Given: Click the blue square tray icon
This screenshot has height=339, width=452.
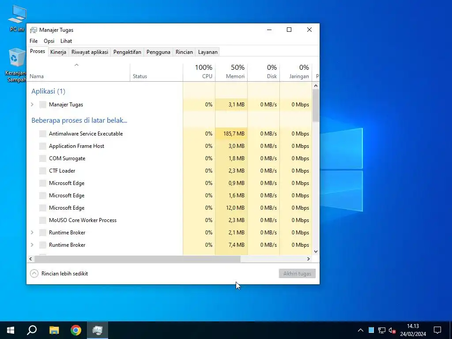Looking at the screenshot, I should 371,330.
